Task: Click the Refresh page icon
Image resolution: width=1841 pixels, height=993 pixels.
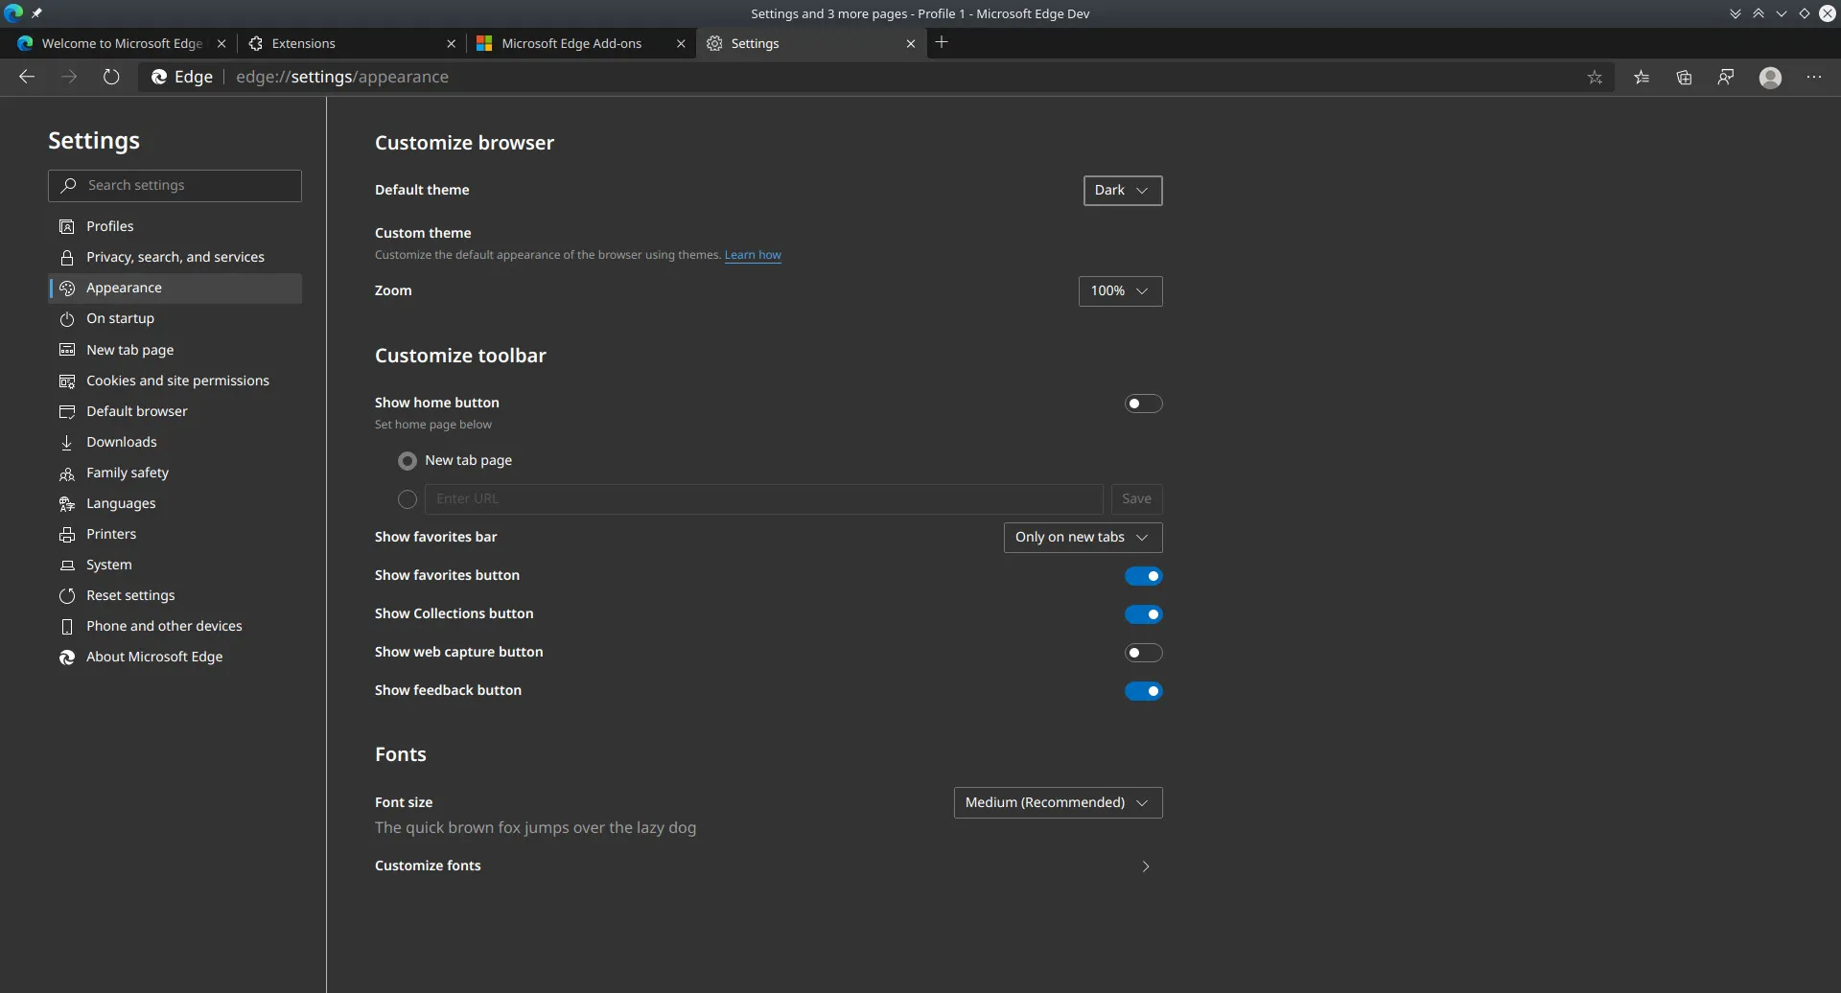Action: pos(111,78)
